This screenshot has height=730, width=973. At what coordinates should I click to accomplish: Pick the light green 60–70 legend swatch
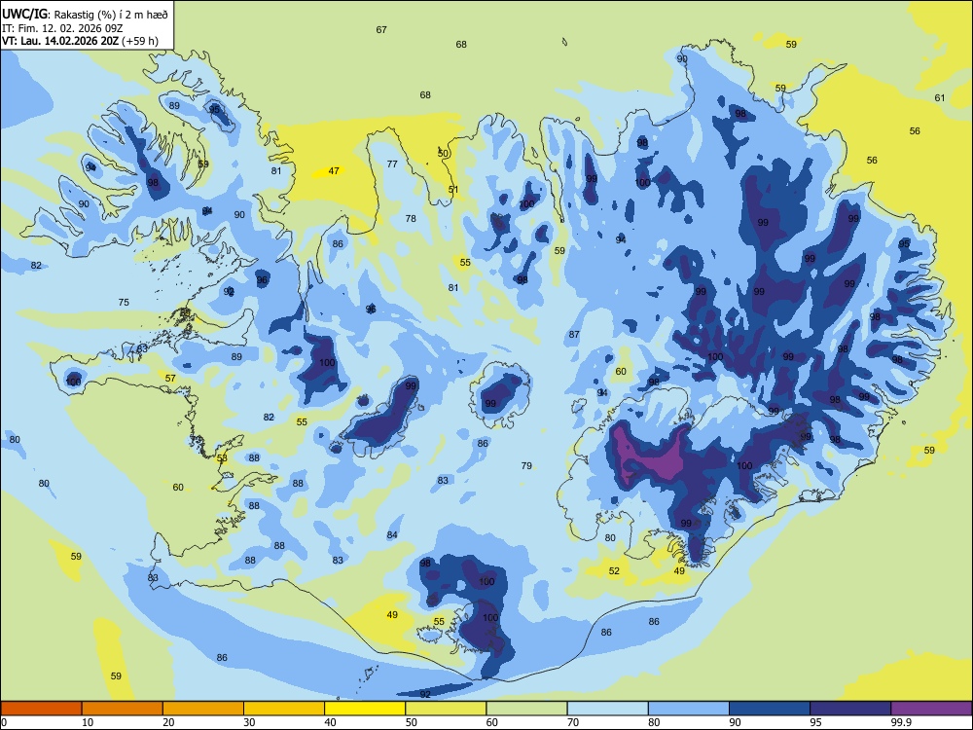click(526, 709)
